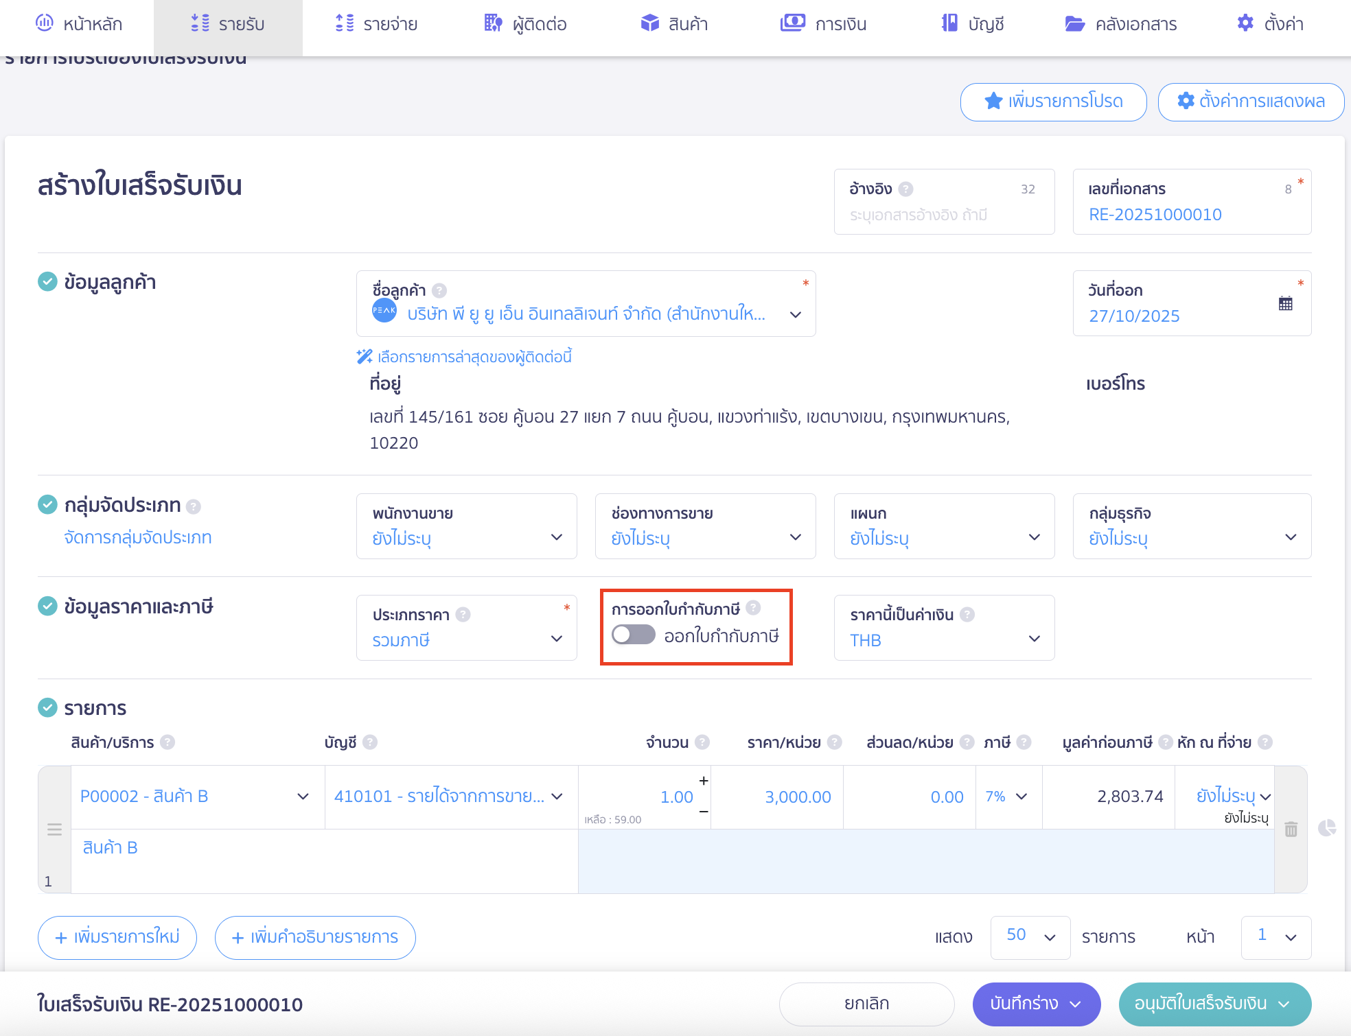Screen dimensions: 1351x1036
Task: Click the minus icon to decrease quantity
Action: click(x=703, y=812)
